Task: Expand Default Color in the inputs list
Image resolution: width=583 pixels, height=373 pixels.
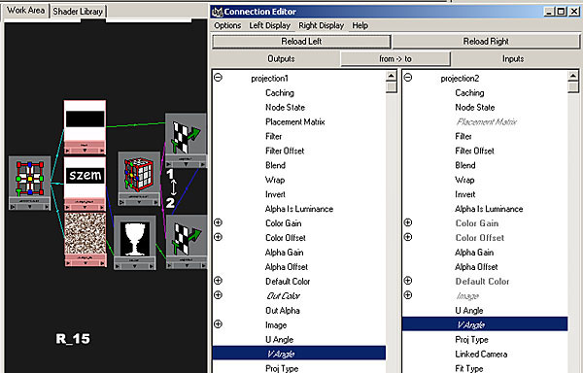Action: pos(408,281)
